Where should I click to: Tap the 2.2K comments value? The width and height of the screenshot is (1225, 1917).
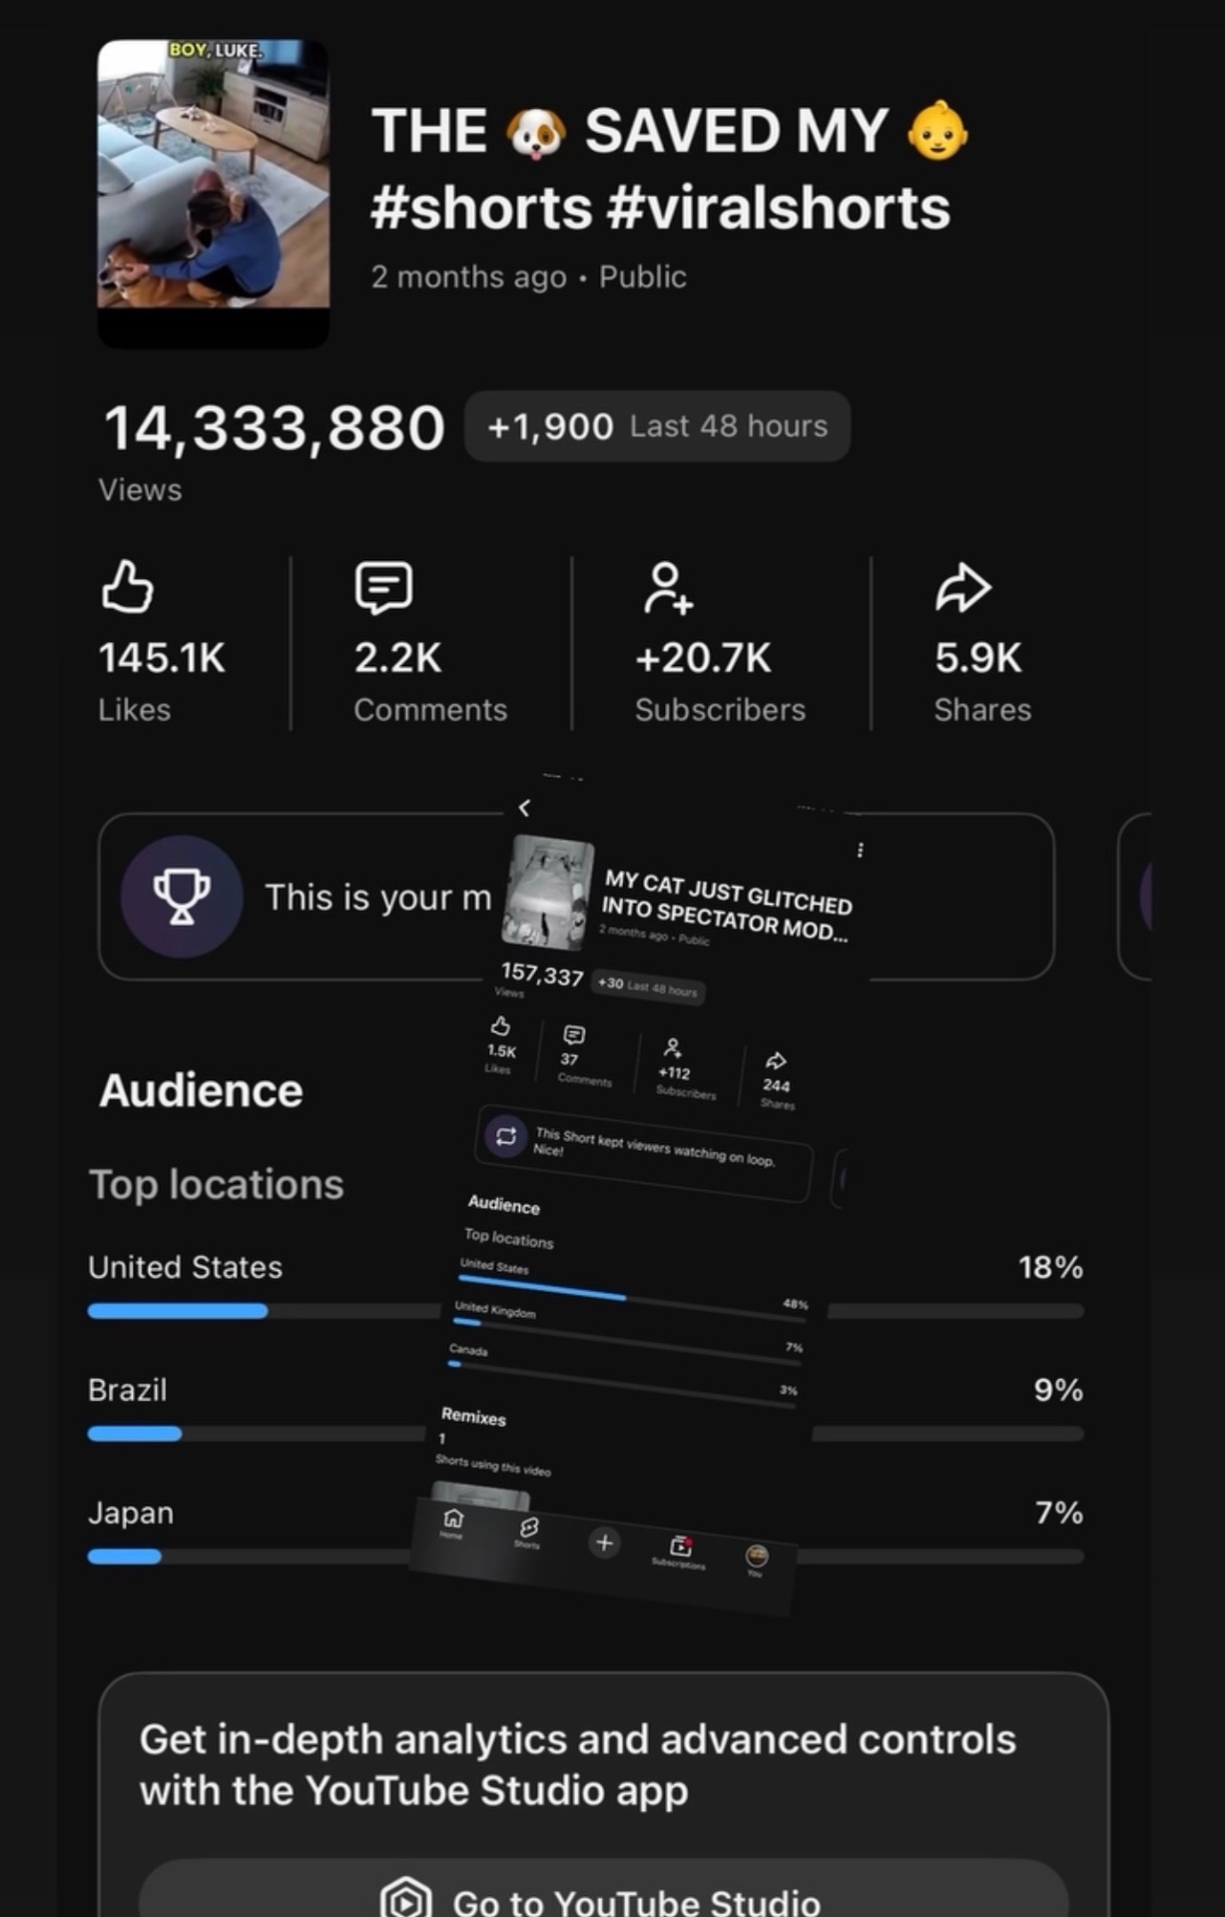[x=397, y=658]
